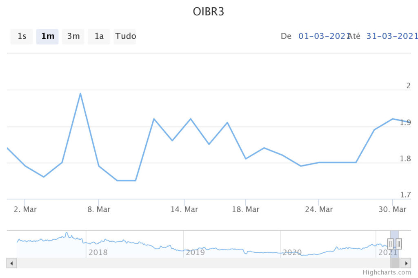Screen dimensions: 418x278
Task: Click the 30. Mar axis label
Action: point(392,210)
